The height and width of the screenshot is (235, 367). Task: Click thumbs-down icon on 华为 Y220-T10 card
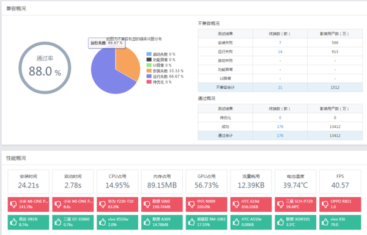102,204
